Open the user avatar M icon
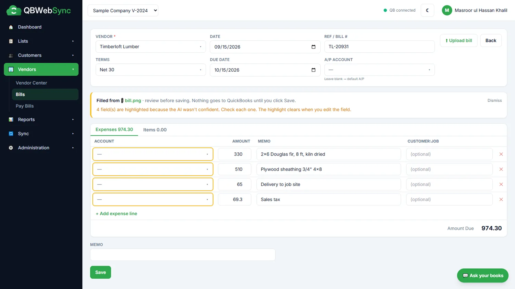 [447, 10]
